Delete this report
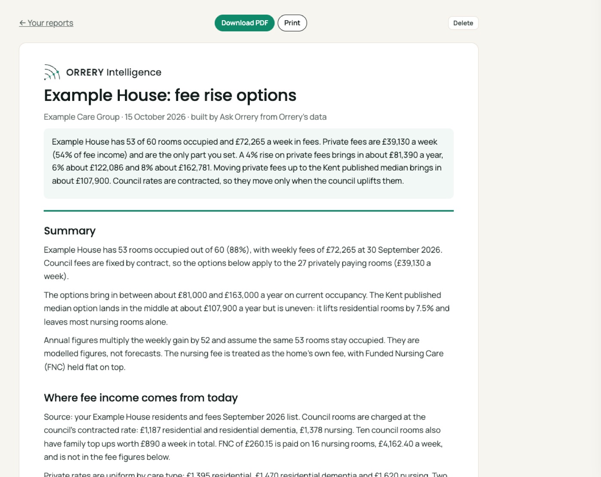 pyautogui.click(x=463, y=23)
